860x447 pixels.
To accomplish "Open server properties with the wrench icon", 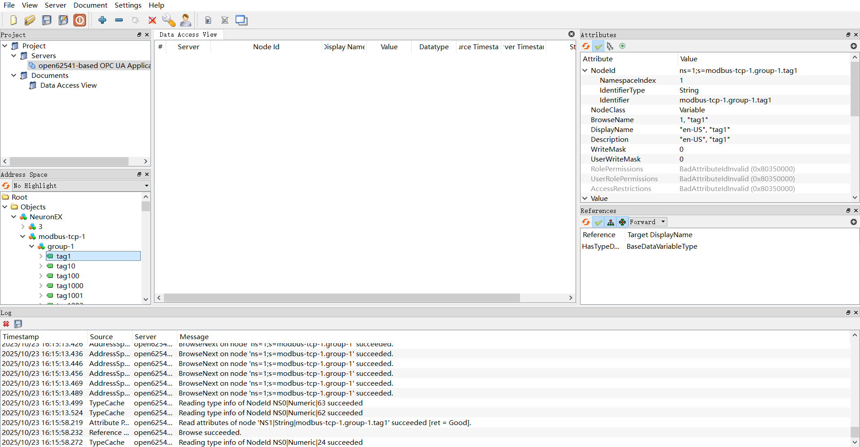I will click(x=168, y=20).
